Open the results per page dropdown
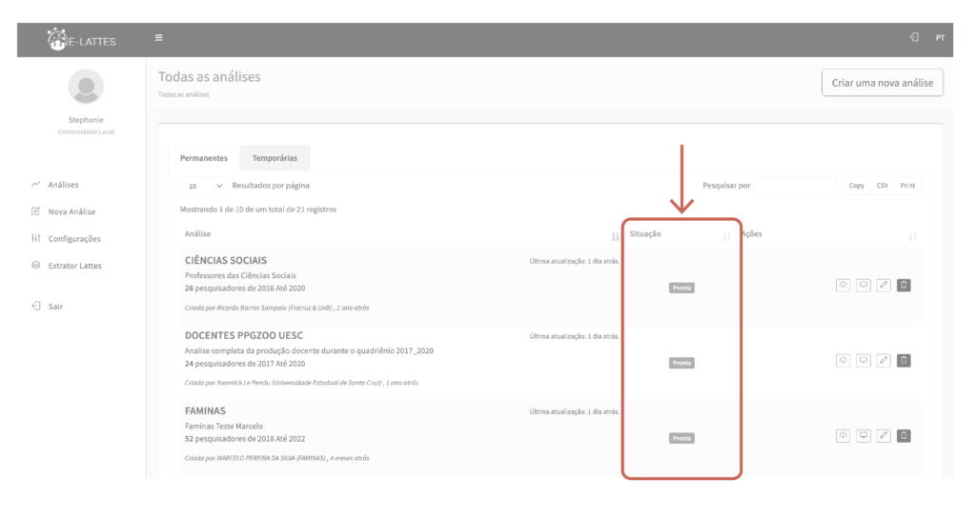Image resolution: width=976 pixels, height=519 pixels. 205,186
